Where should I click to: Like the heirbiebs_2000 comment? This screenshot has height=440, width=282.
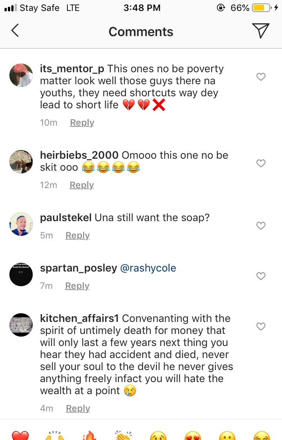pos(261,163)
